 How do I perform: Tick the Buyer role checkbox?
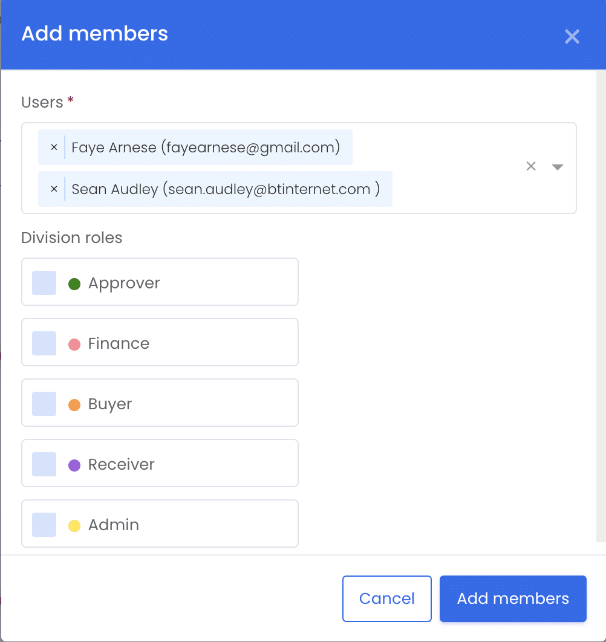pyautogui.click(x=44, y=404)
